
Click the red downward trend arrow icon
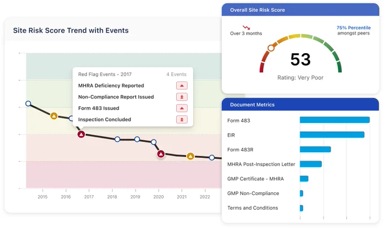[x=246, y=27]
